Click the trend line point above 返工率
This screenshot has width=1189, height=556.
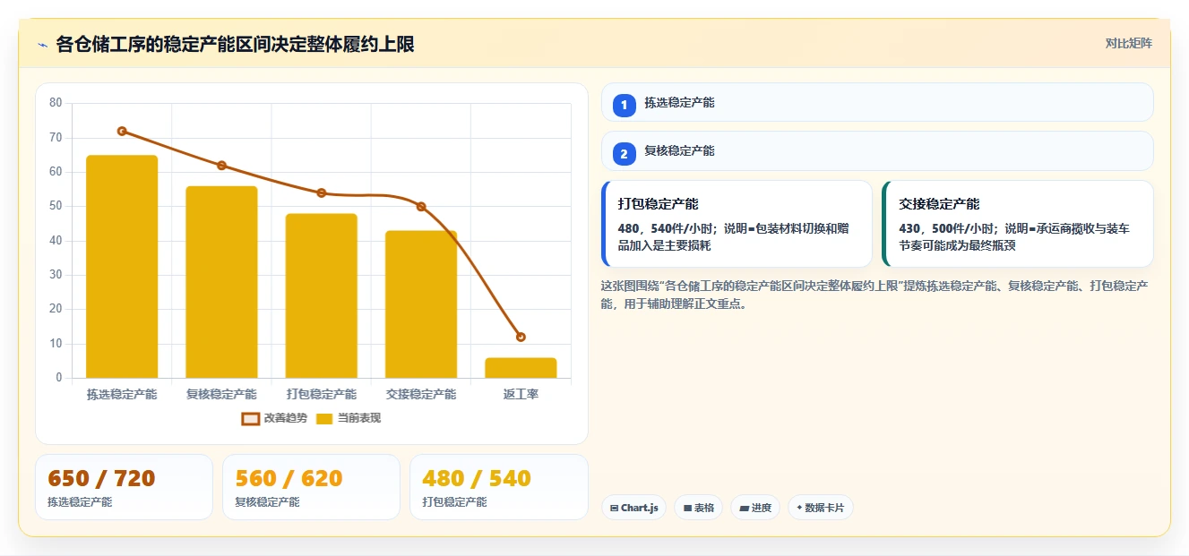(521, 337)
